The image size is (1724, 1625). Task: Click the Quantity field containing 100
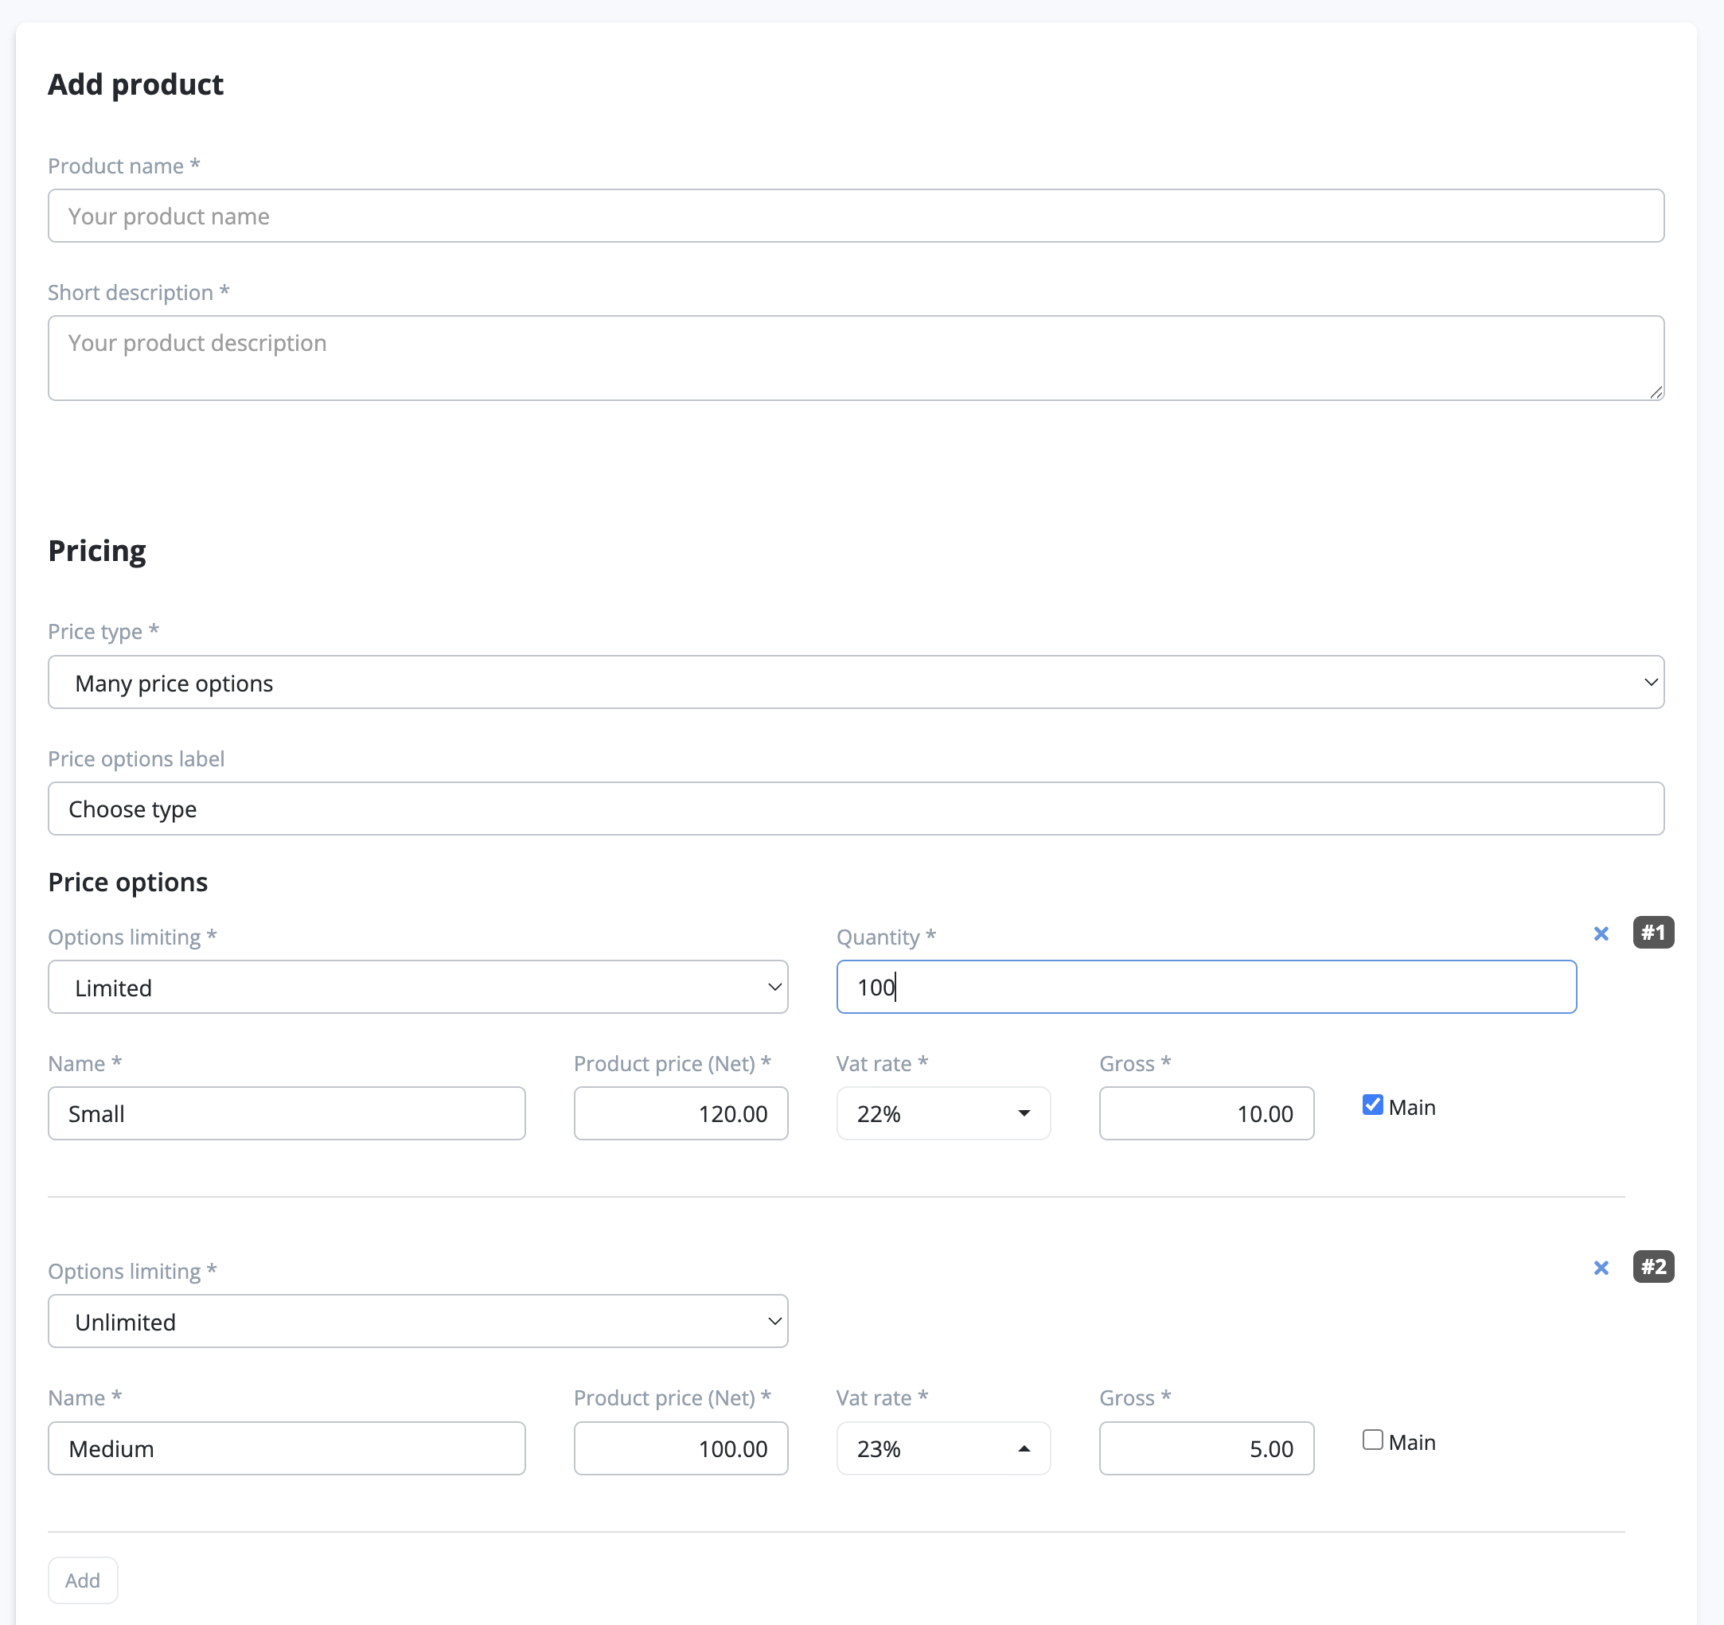[1205, 987]
